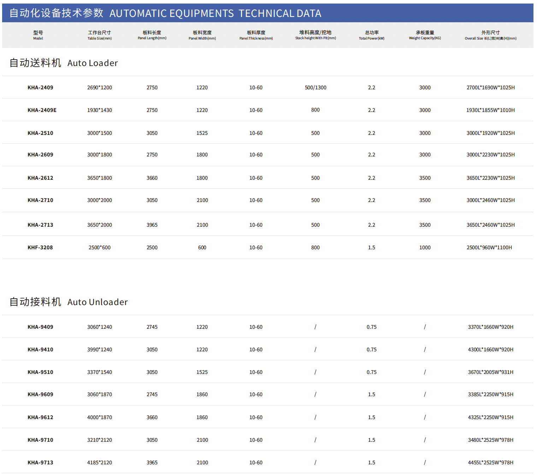Screen dimensions: 537x476
Task: Click table size value 2690*1200
Action: 100,88
